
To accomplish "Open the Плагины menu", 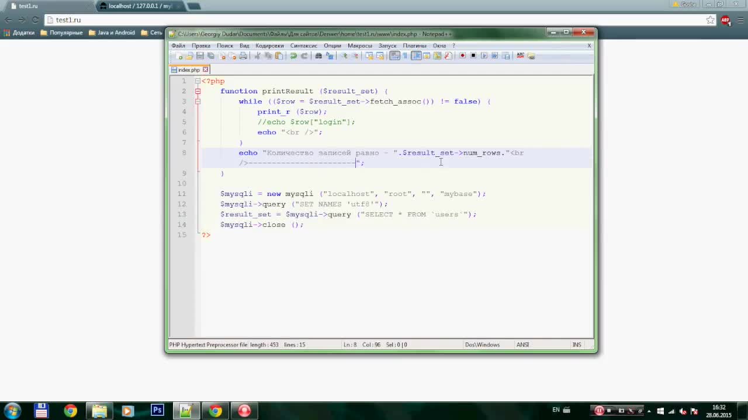I will coord(414,45).
